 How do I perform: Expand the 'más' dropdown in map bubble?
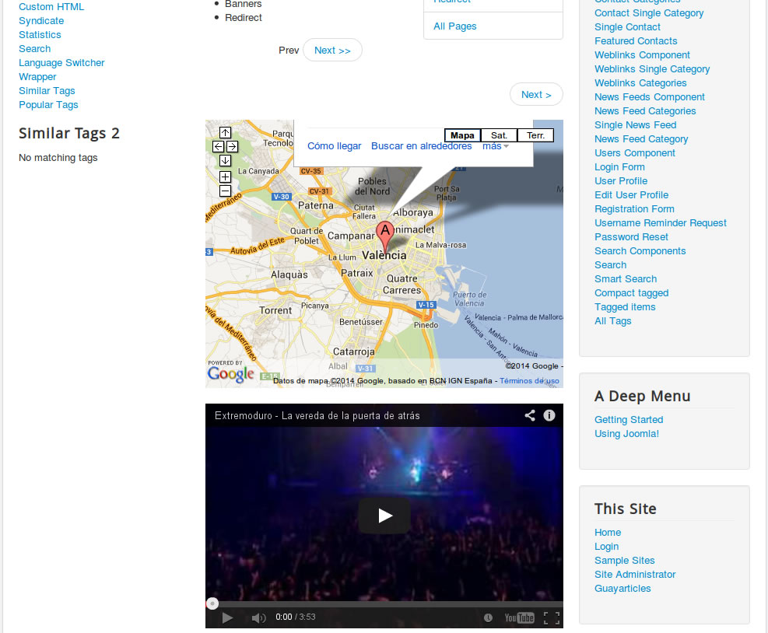click(x=495, y=146)
